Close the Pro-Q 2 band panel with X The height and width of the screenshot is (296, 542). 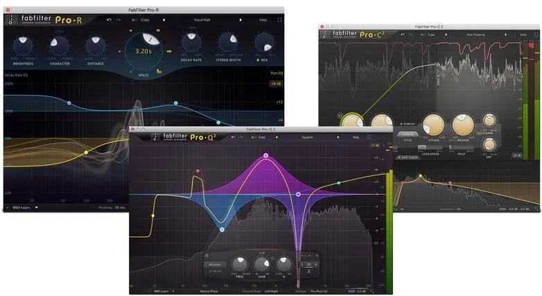pos(317,256)
